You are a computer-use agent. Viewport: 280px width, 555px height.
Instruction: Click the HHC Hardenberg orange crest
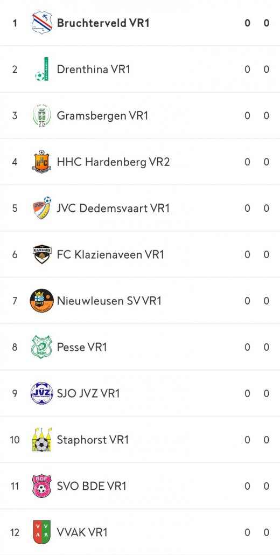click(41, 162)
